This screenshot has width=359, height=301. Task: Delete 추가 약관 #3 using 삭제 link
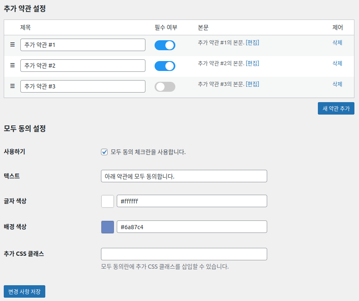pyautogui.click(x=337, y=84)
